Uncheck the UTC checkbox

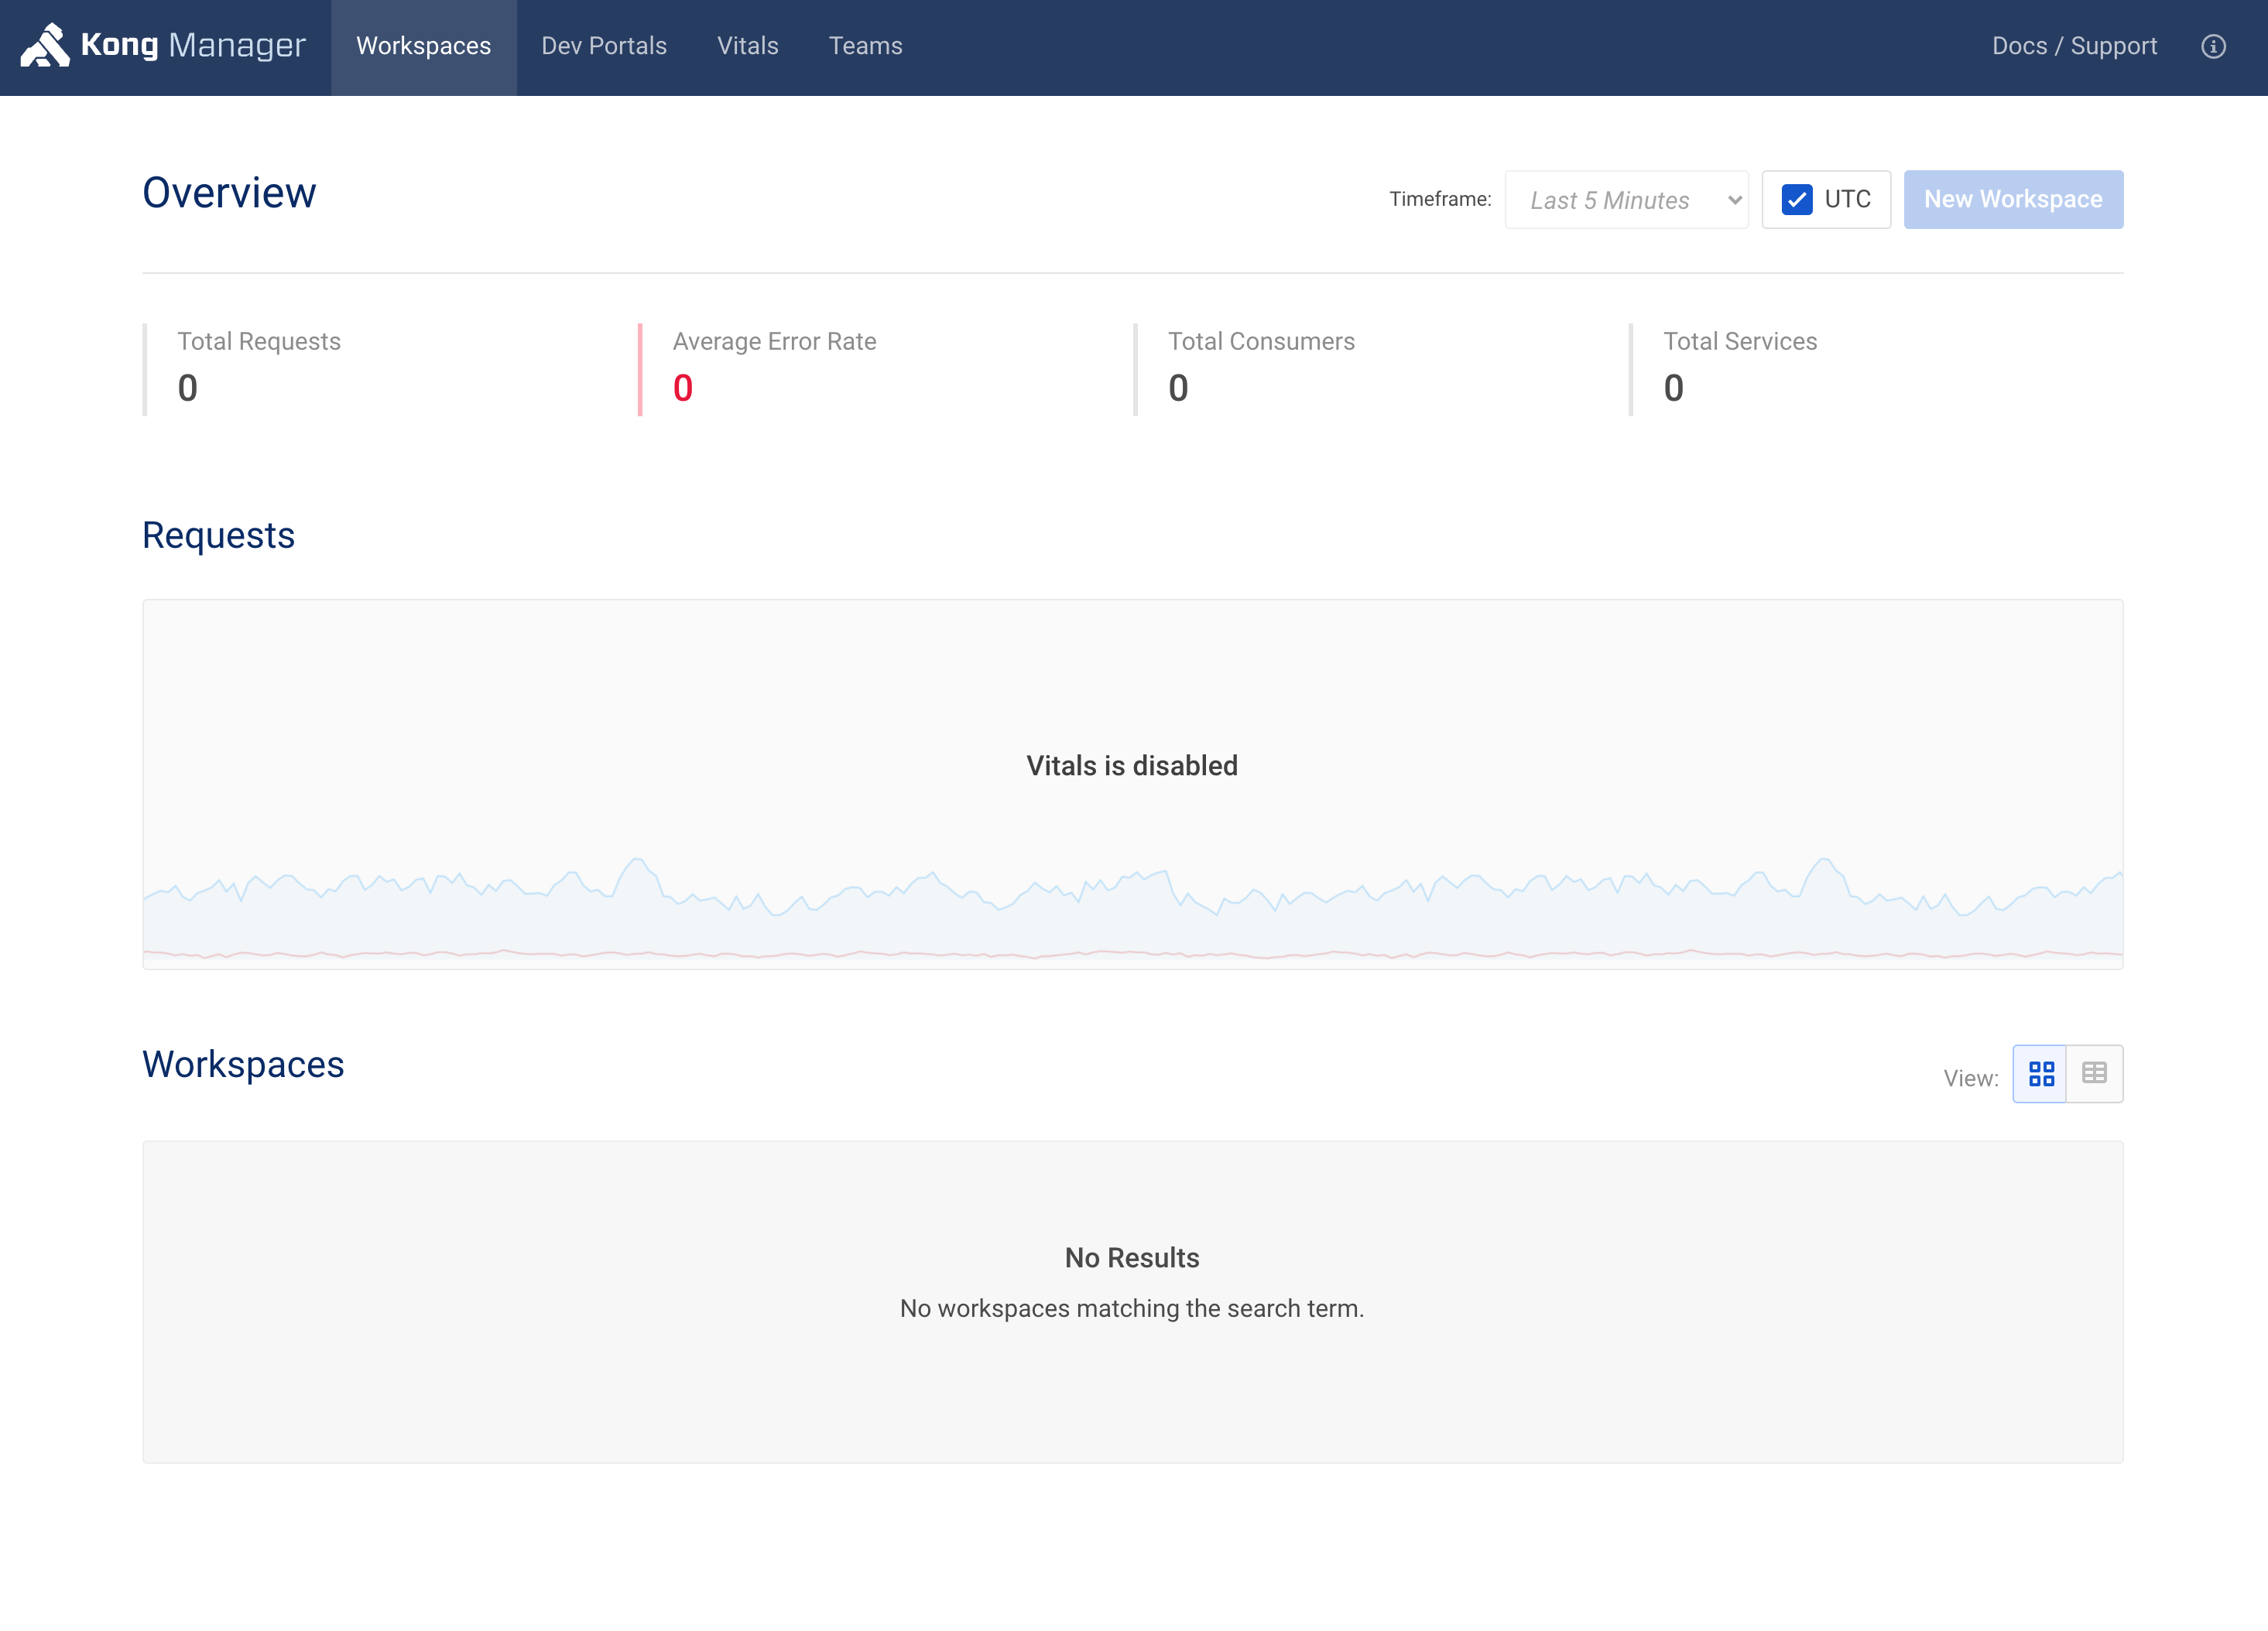coord(1796,200)
